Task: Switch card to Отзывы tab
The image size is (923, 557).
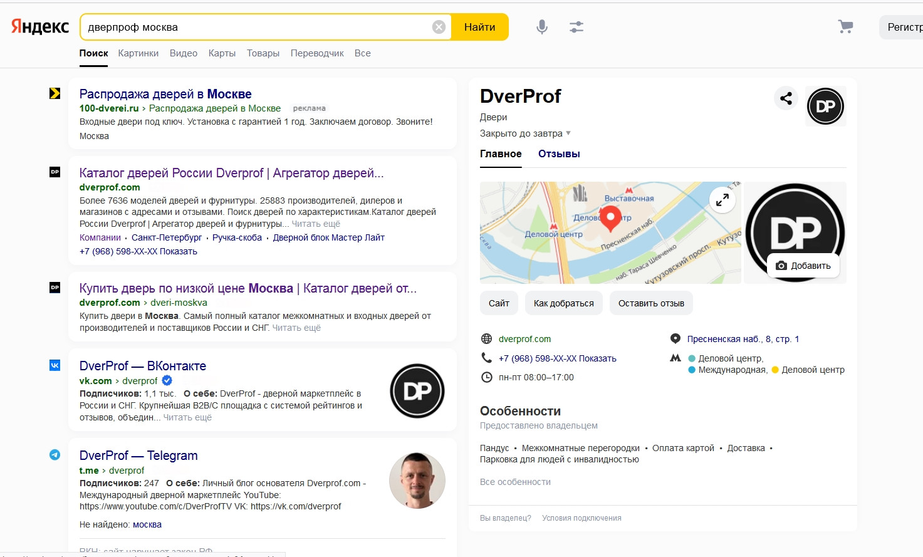Action: pyautogui.click(x=559, y=154)
